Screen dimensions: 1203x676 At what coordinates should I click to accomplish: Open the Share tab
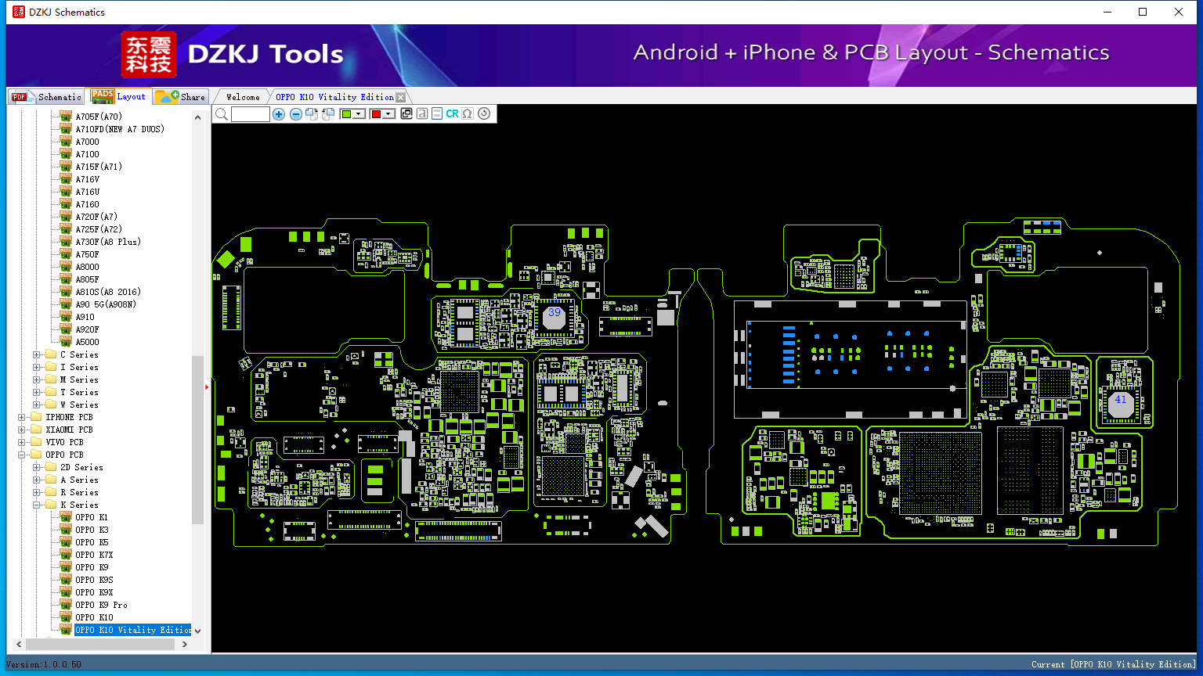180,97
